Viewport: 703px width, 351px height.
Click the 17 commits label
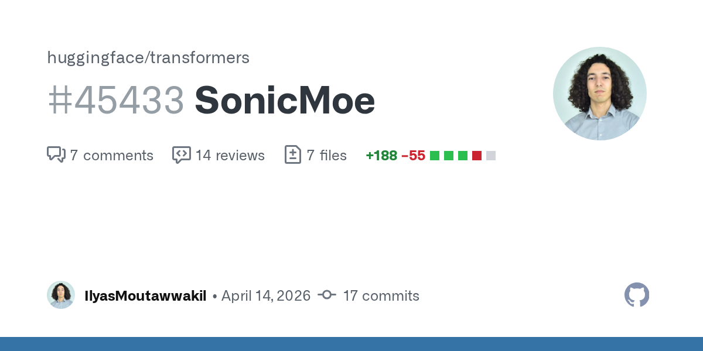[381, 296]
